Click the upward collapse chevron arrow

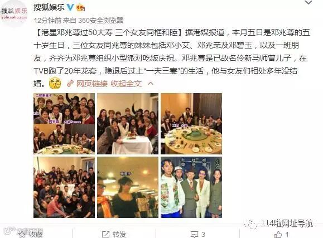(x=151, y=84)
